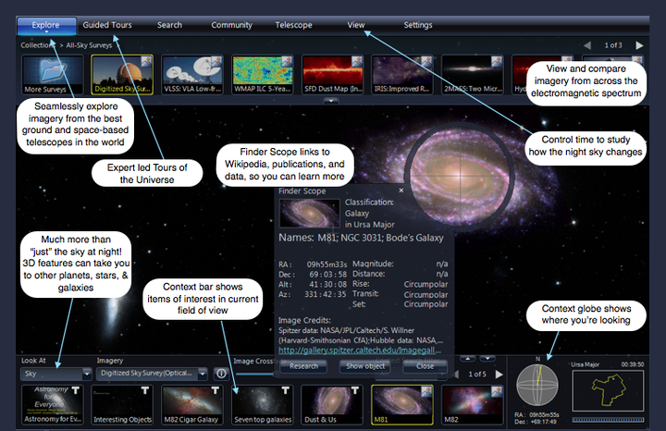
Task: Go to next page of context bar
Action: click(x=499, y=374)
